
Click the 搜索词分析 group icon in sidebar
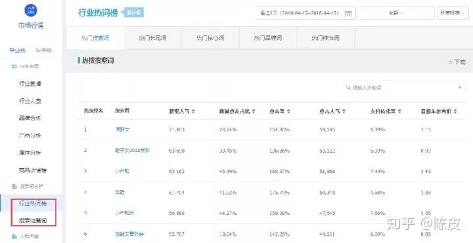pos(14,187)
